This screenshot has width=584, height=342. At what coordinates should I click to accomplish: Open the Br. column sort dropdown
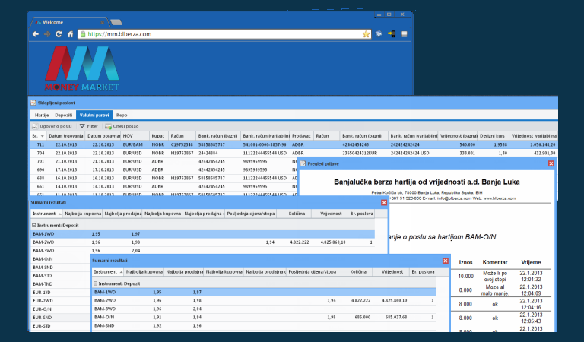tap(42, 136)
